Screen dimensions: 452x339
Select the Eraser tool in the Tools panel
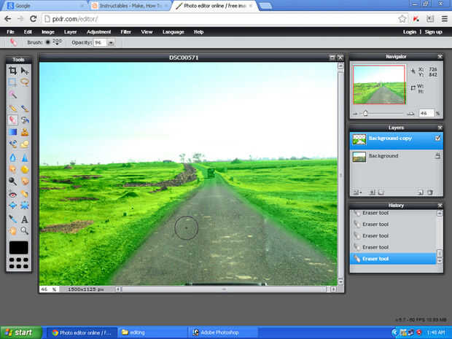[x=12, y=120]
